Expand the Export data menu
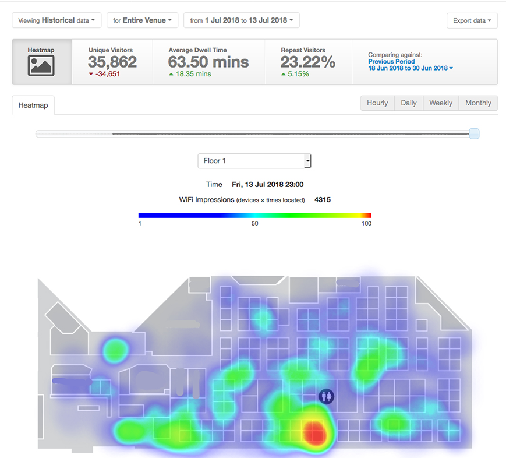 (x=472, y=20)
